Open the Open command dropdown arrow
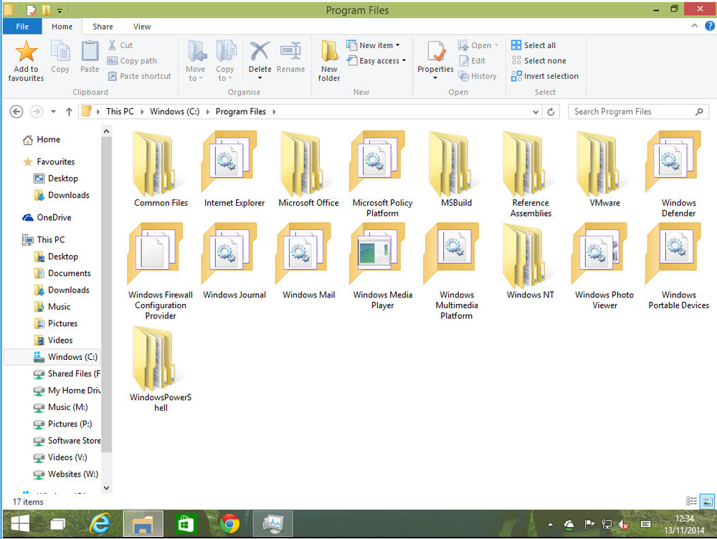717x539 pixels. coord(497,45)
